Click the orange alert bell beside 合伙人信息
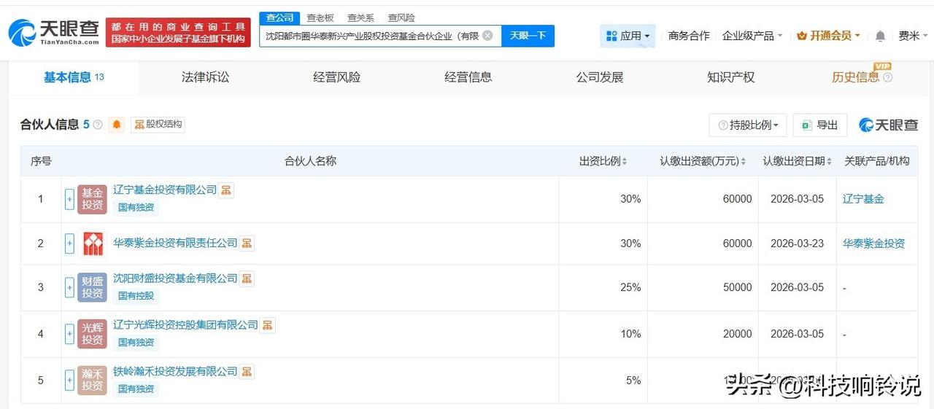The height and width of the screenshot is (409, 934). pyautogui.click(x=117, y=125)
